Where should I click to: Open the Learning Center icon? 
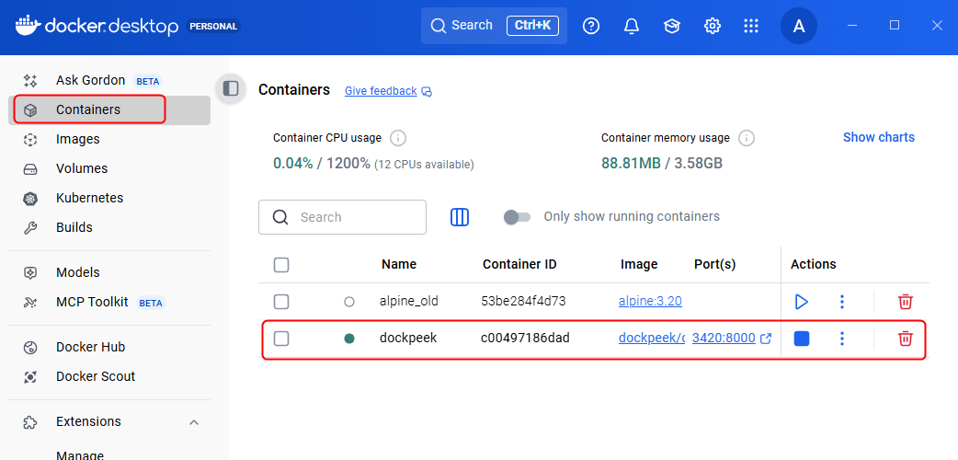click(672, 26)
